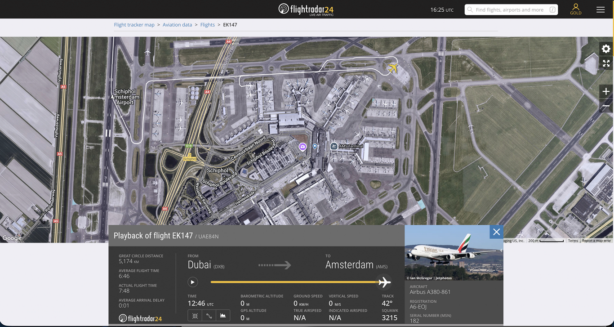Navigate to the 'Flights' breadcrumb
This screenshot has height=327, width=614.
207,25
